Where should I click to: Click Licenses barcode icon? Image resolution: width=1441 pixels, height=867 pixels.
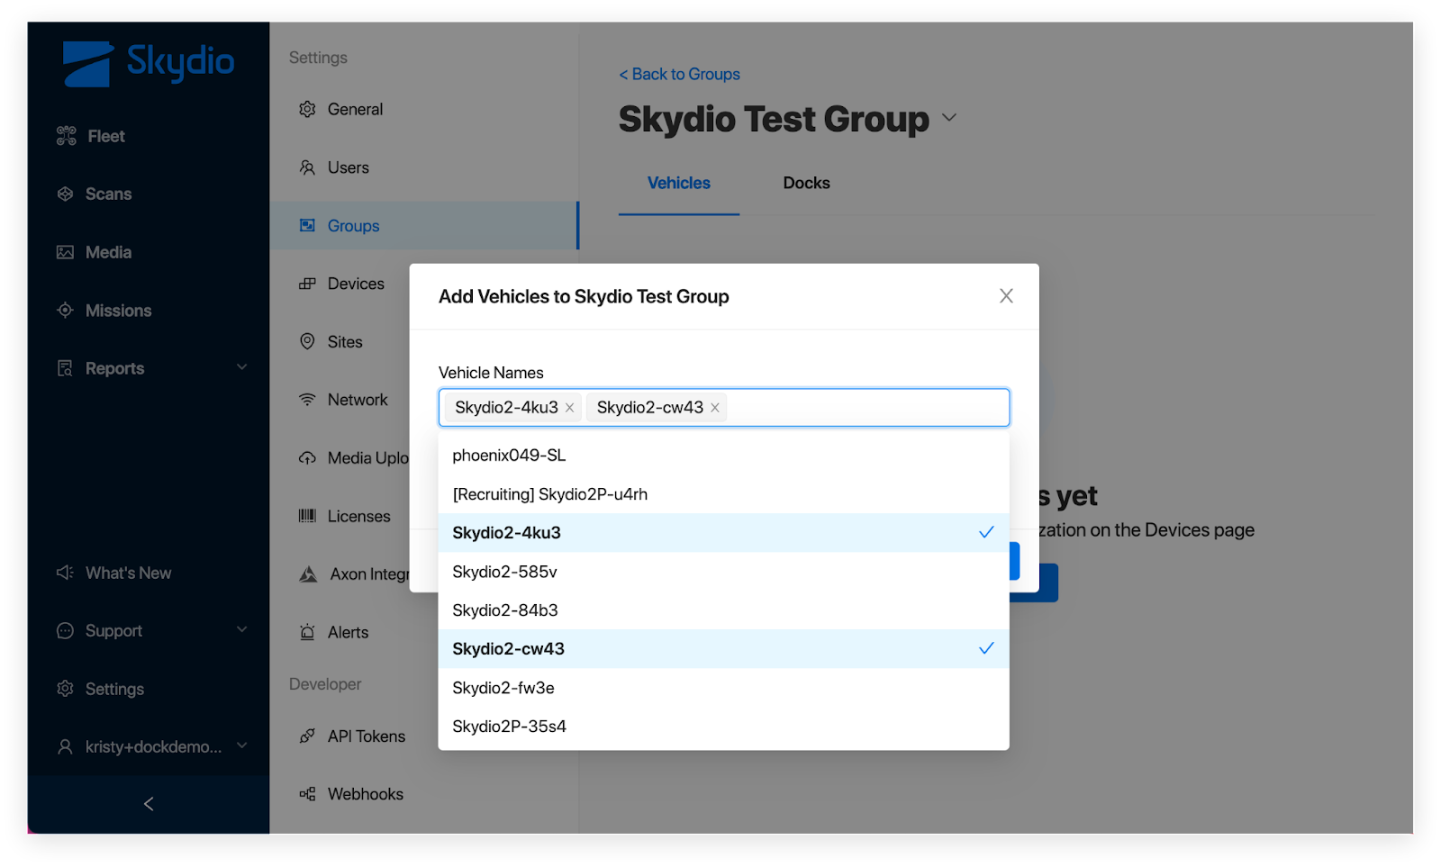[307, 516]
